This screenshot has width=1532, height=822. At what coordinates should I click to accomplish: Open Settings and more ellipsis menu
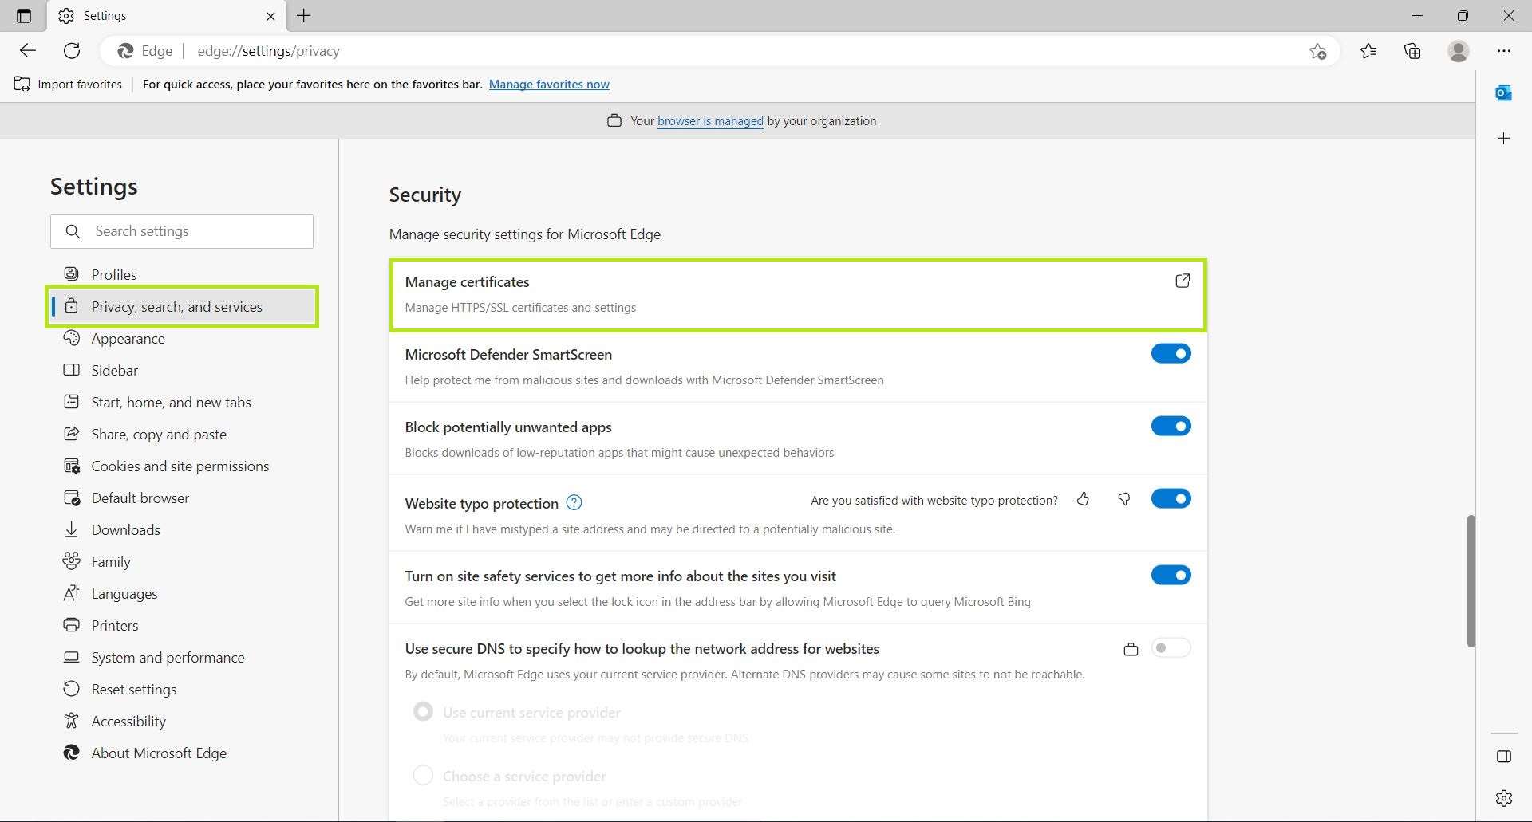[x=1504, y=51]
